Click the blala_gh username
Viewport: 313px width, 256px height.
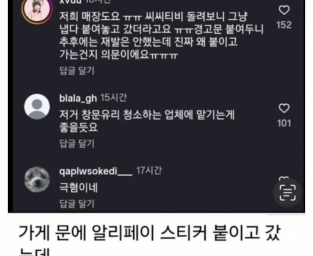(78, 98)
